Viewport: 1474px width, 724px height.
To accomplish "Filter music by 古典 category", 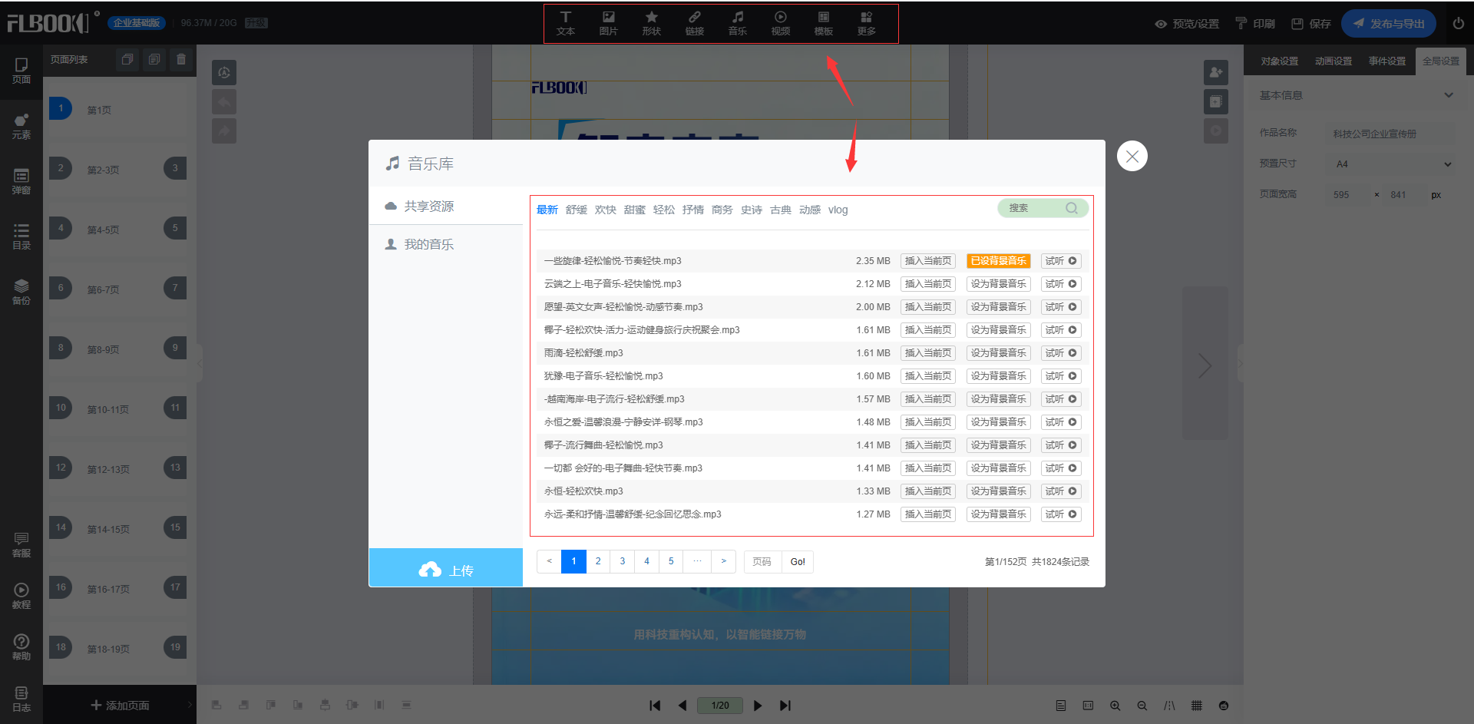I will pyautogui.click(x=780, y=210).
